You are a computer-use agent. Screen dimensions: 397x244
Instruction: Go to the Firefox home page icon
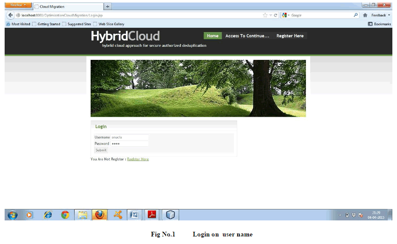click(x=365, y=15)
